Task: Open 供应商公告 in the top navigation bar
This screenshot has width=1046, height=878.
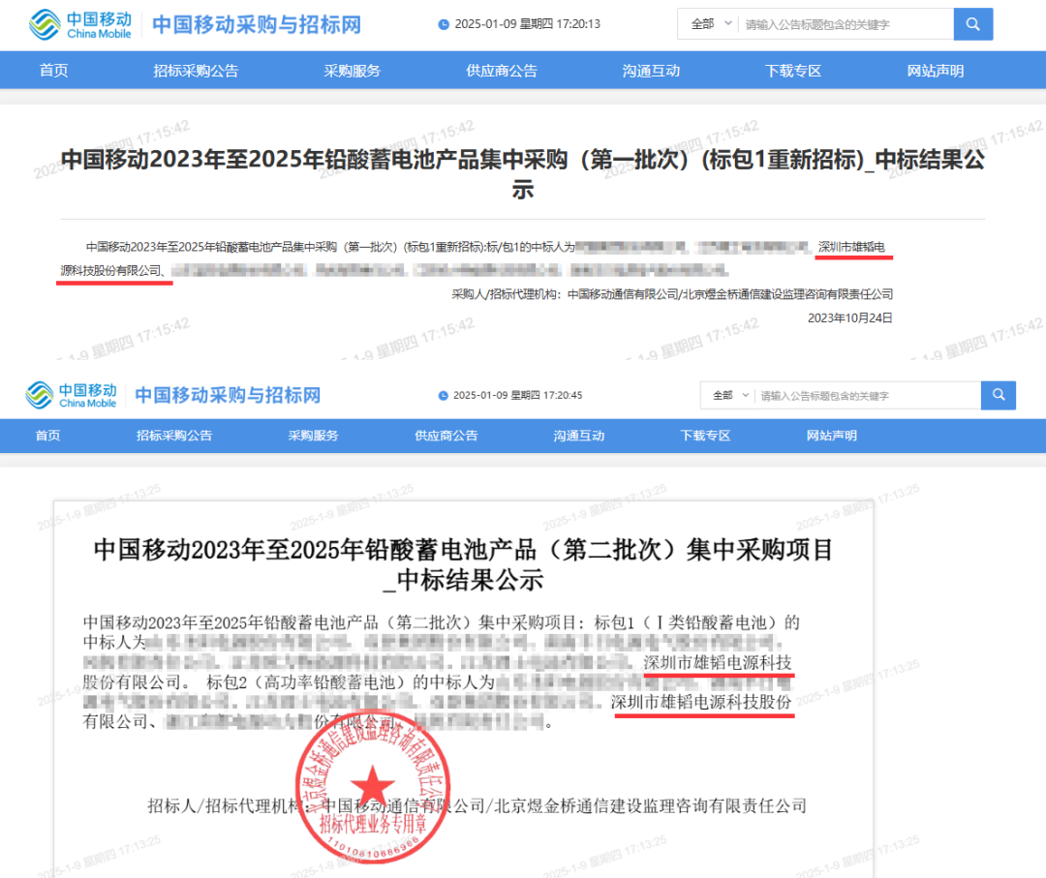Action: point(501,71)
